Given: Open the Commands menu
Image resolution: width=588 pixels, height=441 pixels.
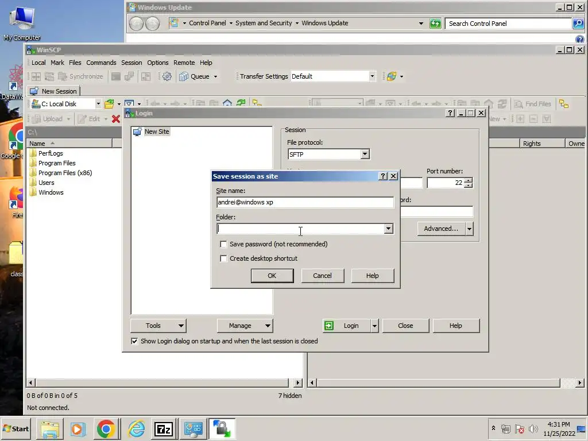Looking at the screenshot, I should pyautogui.click(x=101, y=63).
